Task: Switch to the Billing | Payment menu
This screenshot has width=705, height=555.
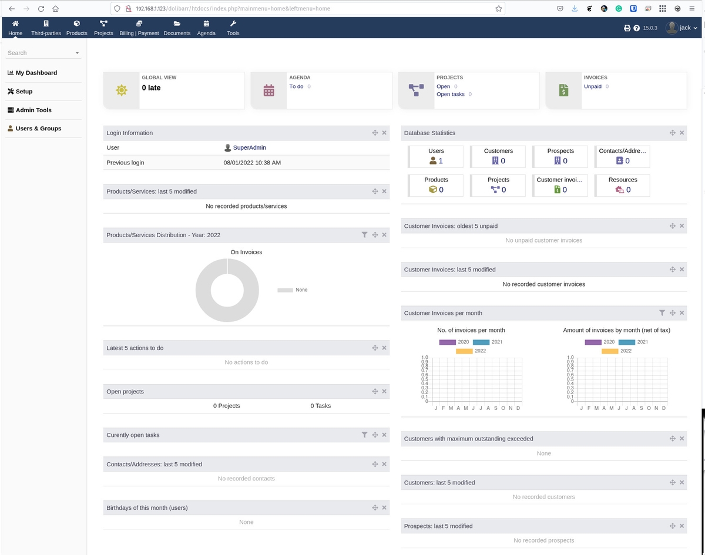Action: click(x=139, y=28)
